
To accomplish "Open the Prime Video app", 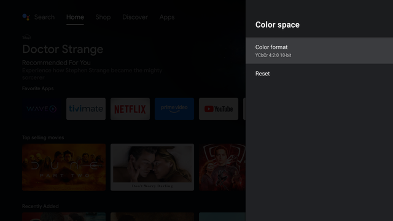I will tap(174, 109).
